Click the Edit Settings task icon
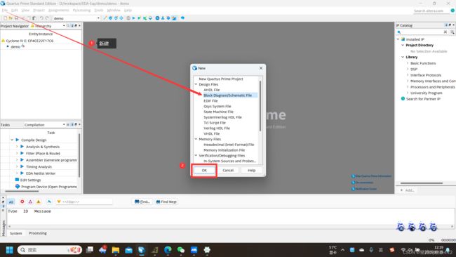The width and height of the screenshot is (456, 257). click(17, 180)
